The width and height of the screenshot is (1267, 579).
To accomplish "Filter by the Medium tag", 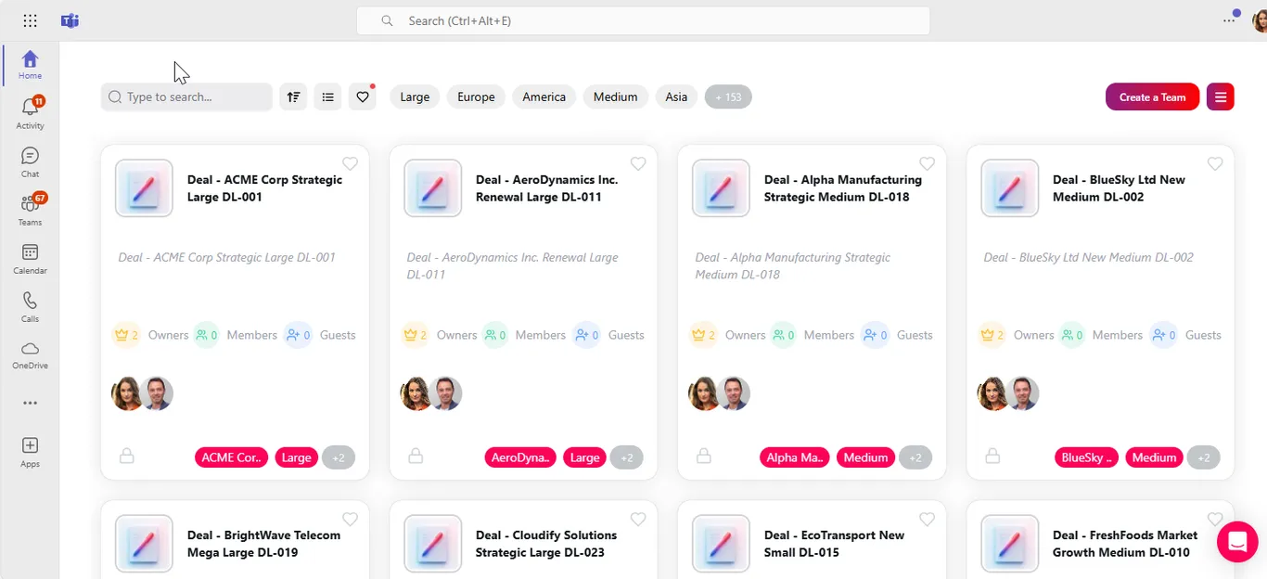I will tap(616, 96).
